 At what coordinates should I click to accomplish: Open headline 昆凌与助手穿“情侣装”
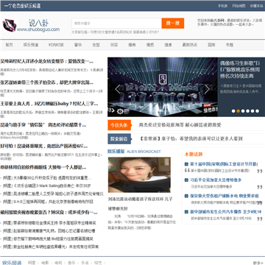coord(43,125)
